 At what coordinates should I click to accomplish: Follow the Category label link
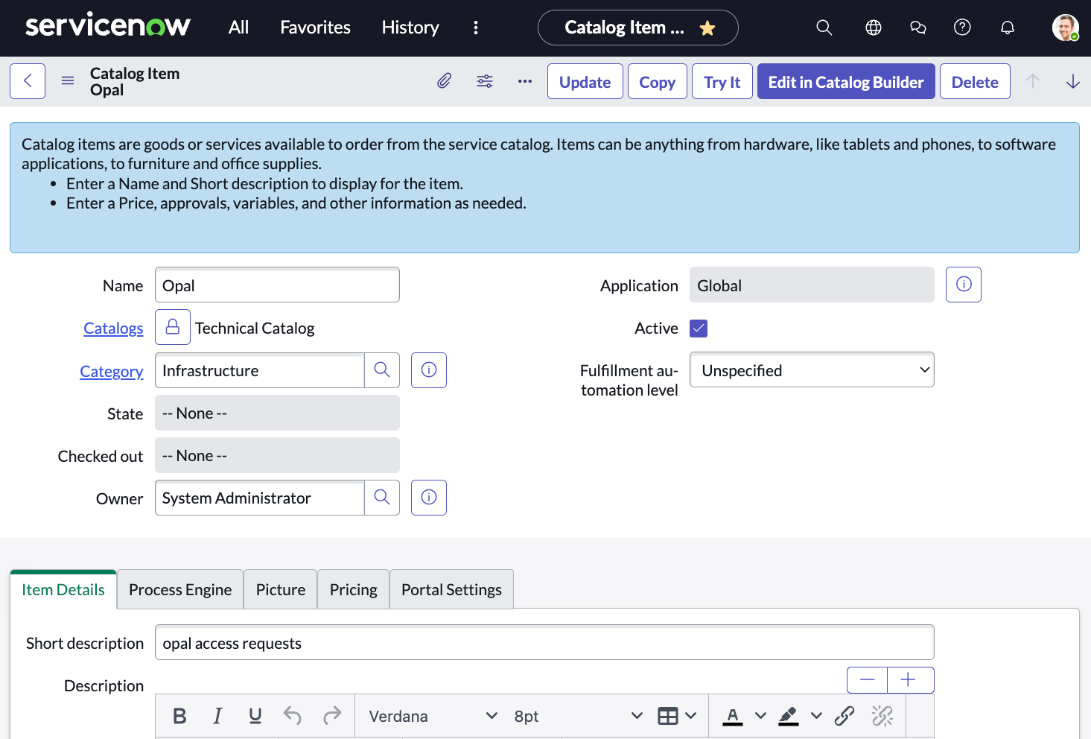(112, 371)
